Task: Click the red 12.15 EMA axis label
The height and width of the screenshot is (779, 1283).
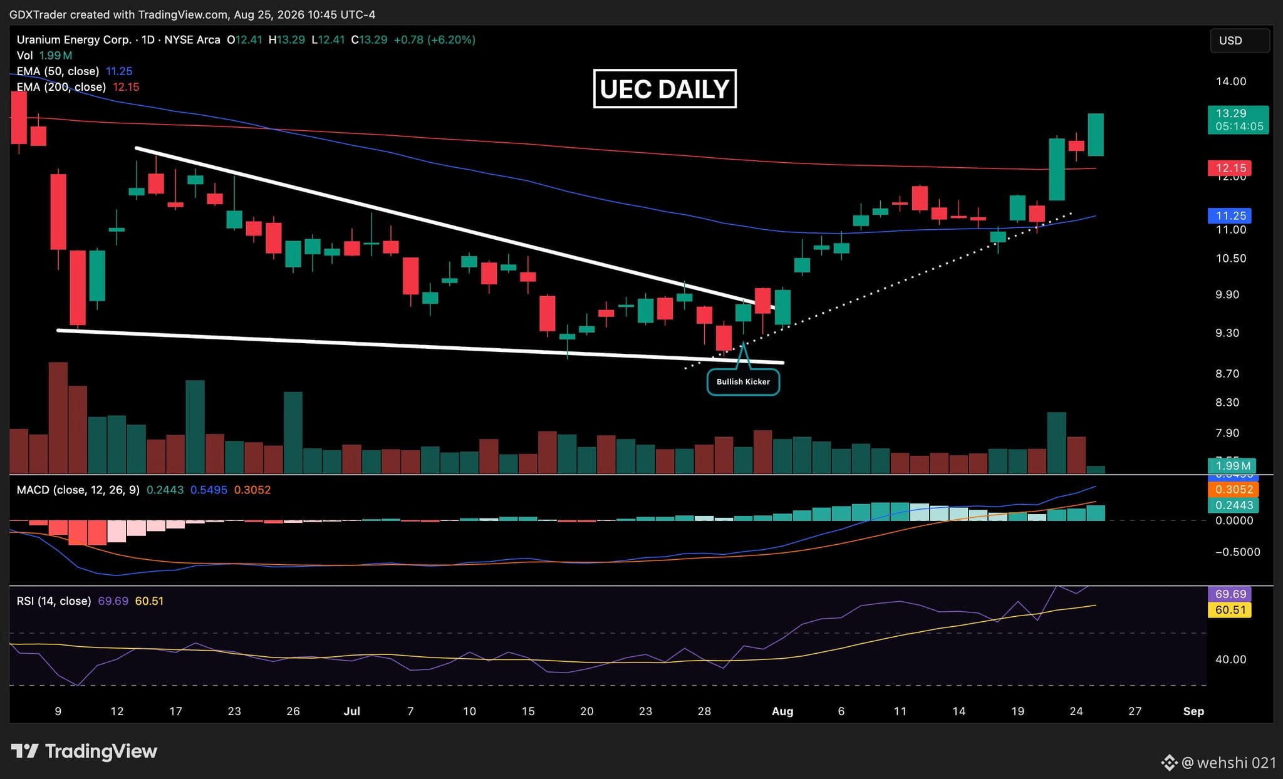Action: pyautogui.click(x=1230, y=168)
